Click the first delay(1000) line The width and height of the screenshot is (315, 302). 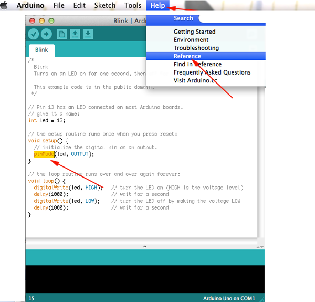51,194
